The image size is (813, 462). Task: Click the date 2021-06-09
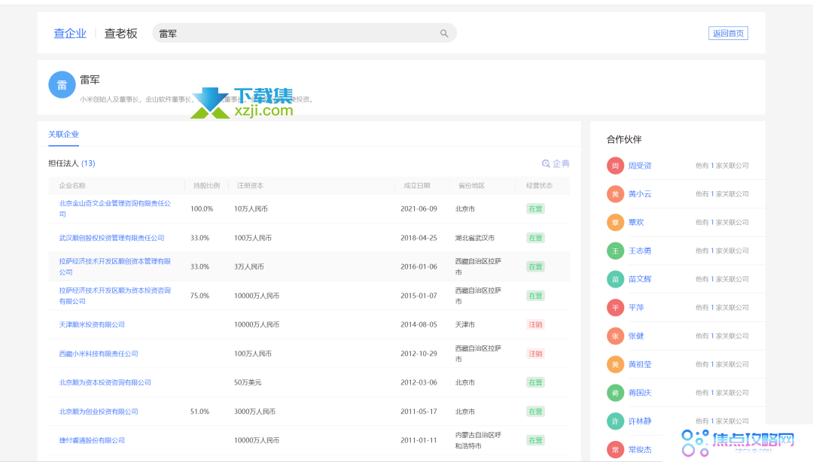click(419, 208)
